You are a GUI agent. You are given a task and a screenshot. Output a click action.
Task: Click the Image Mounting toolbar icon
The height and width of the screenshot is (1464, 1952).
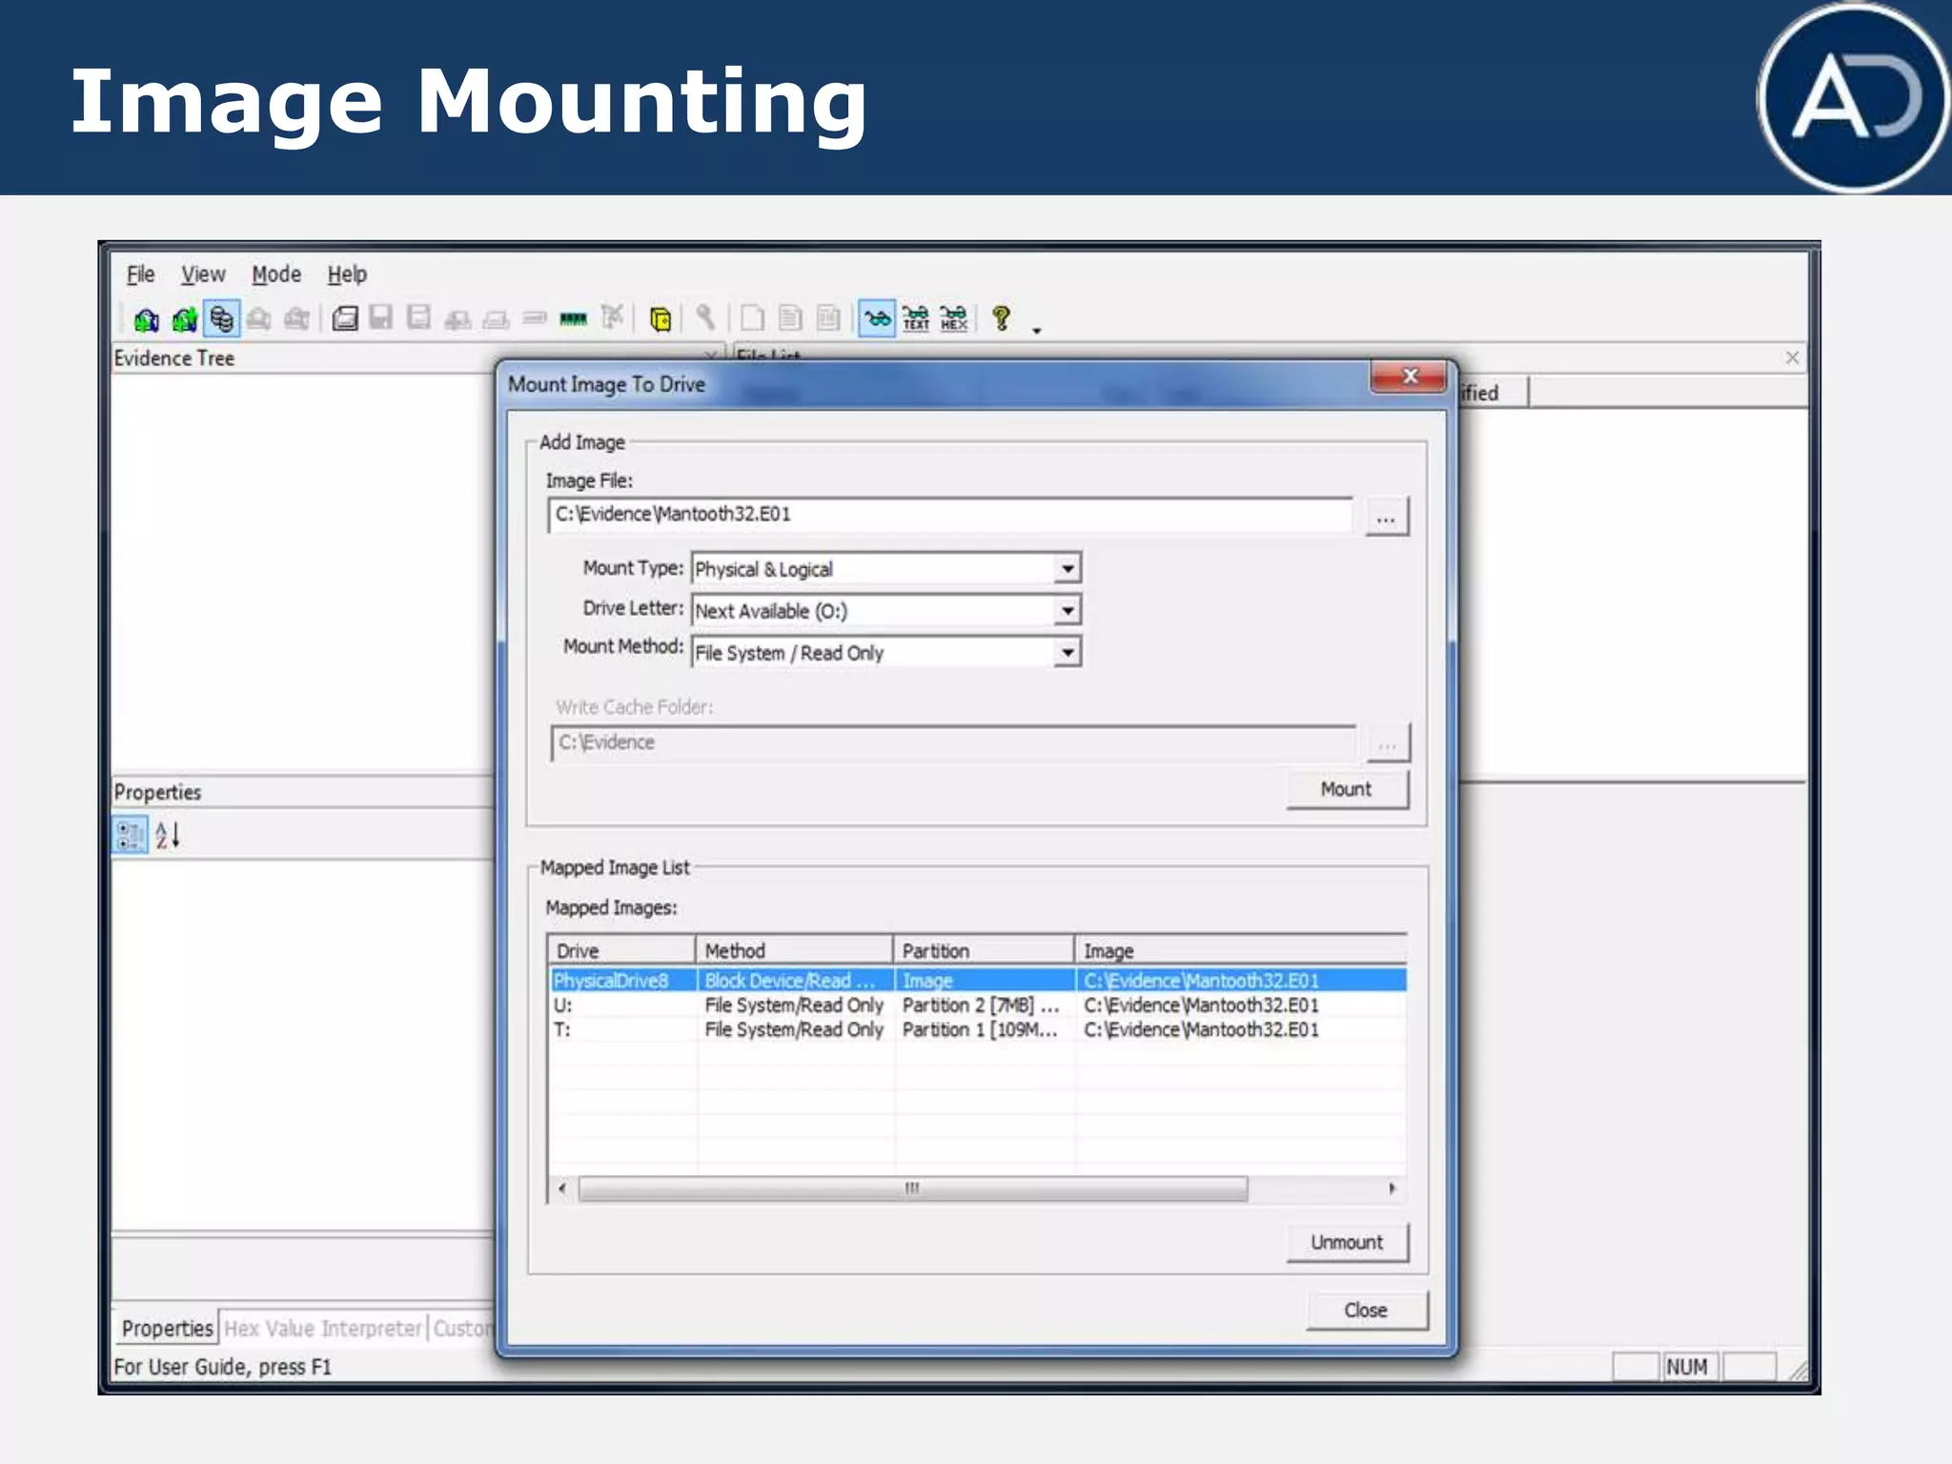coord(221,318)
